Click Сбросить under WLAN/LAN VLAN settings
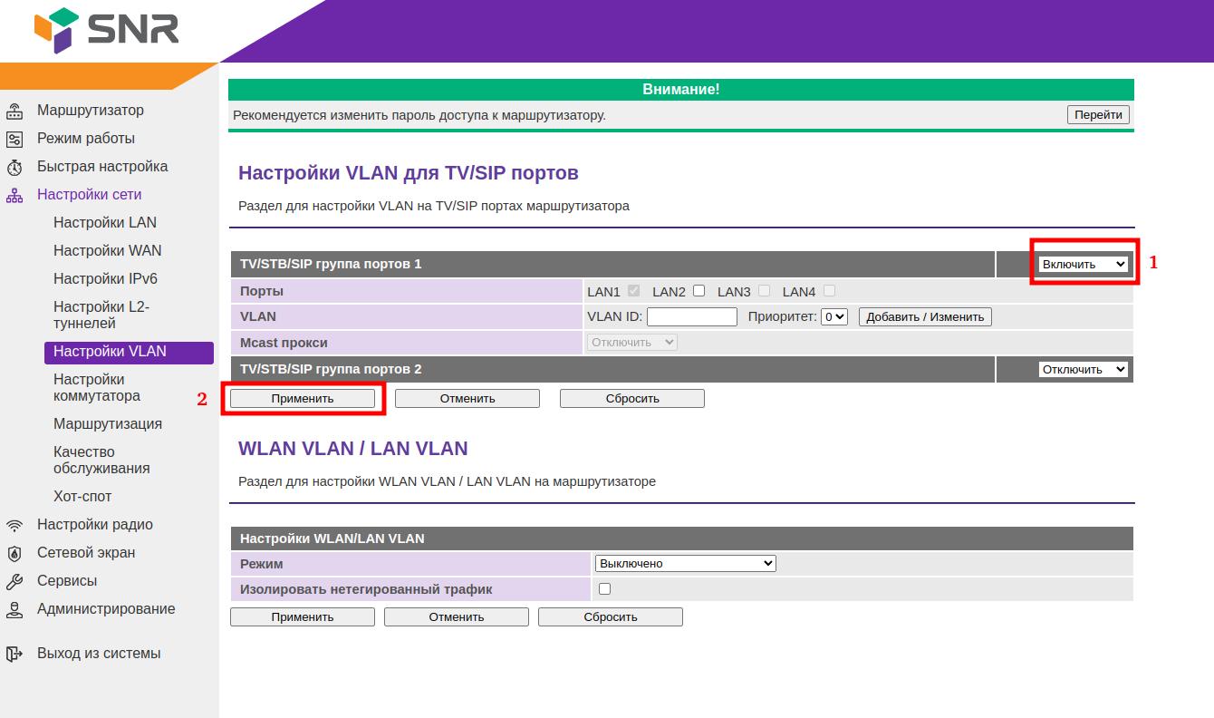Image resolution: width=1214 pixels, height=718 pixels. click(x=611, y=616)
